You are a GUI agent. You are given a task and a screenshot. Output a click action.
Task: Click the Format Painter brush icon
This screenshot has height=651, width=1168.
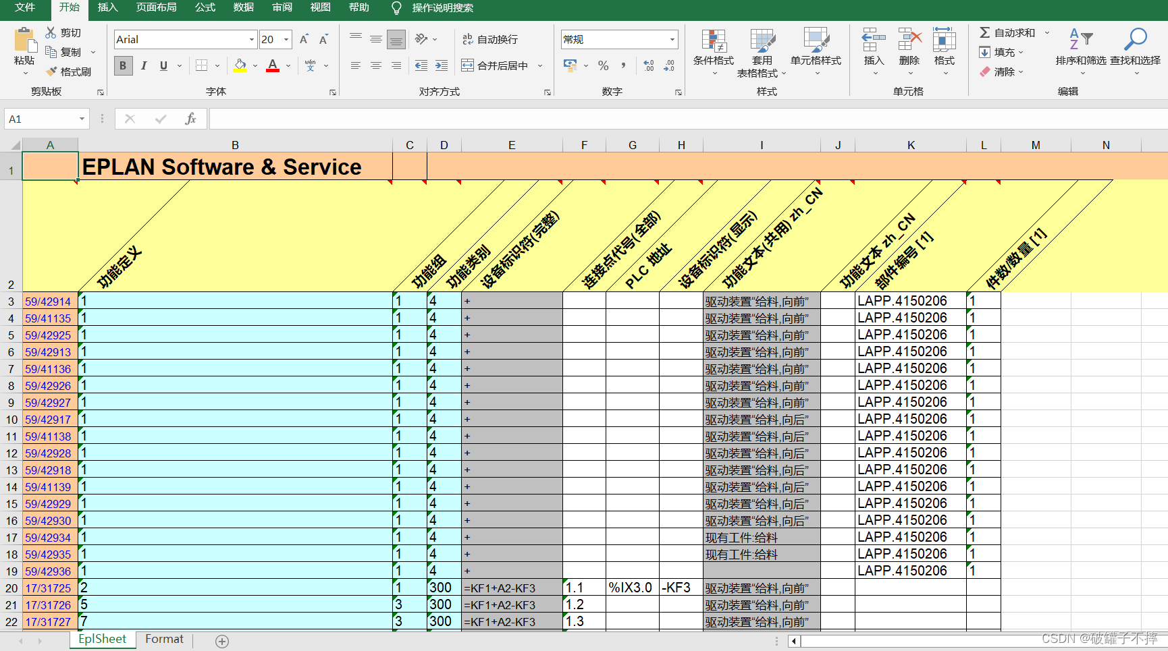(x=51, y=72)
